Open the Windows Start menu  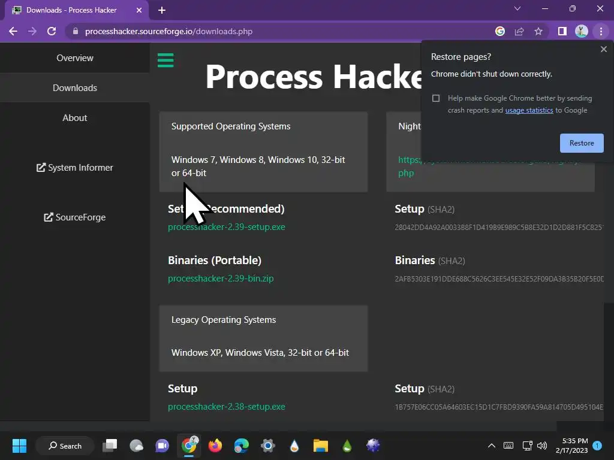19,446
